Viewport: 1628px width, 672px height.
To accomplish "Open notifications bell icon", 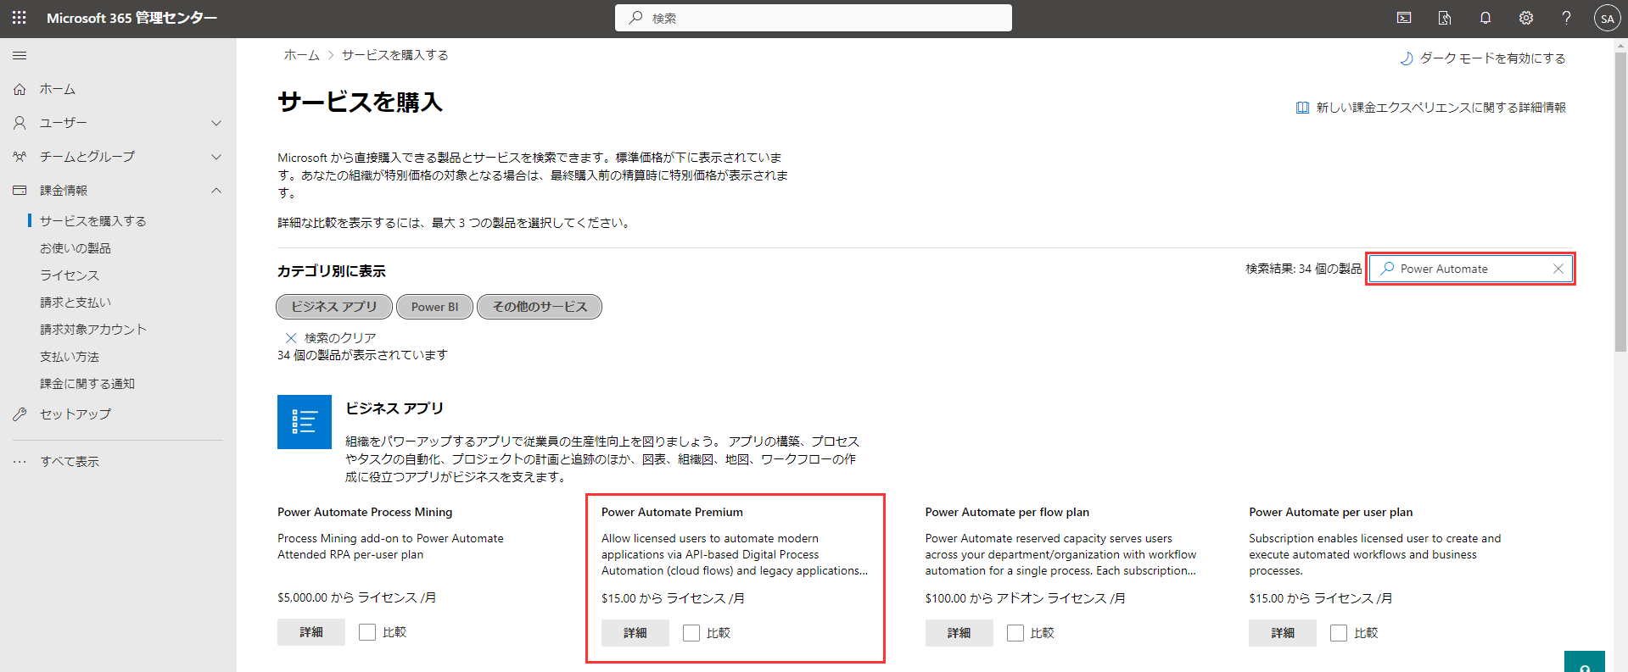I will [x=1485, y=18].
